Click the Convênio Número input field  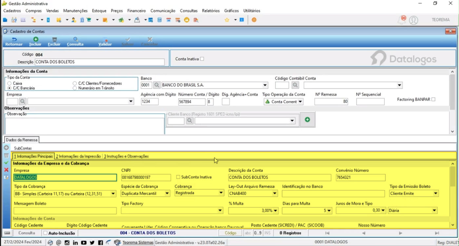(x=360, y=177)
